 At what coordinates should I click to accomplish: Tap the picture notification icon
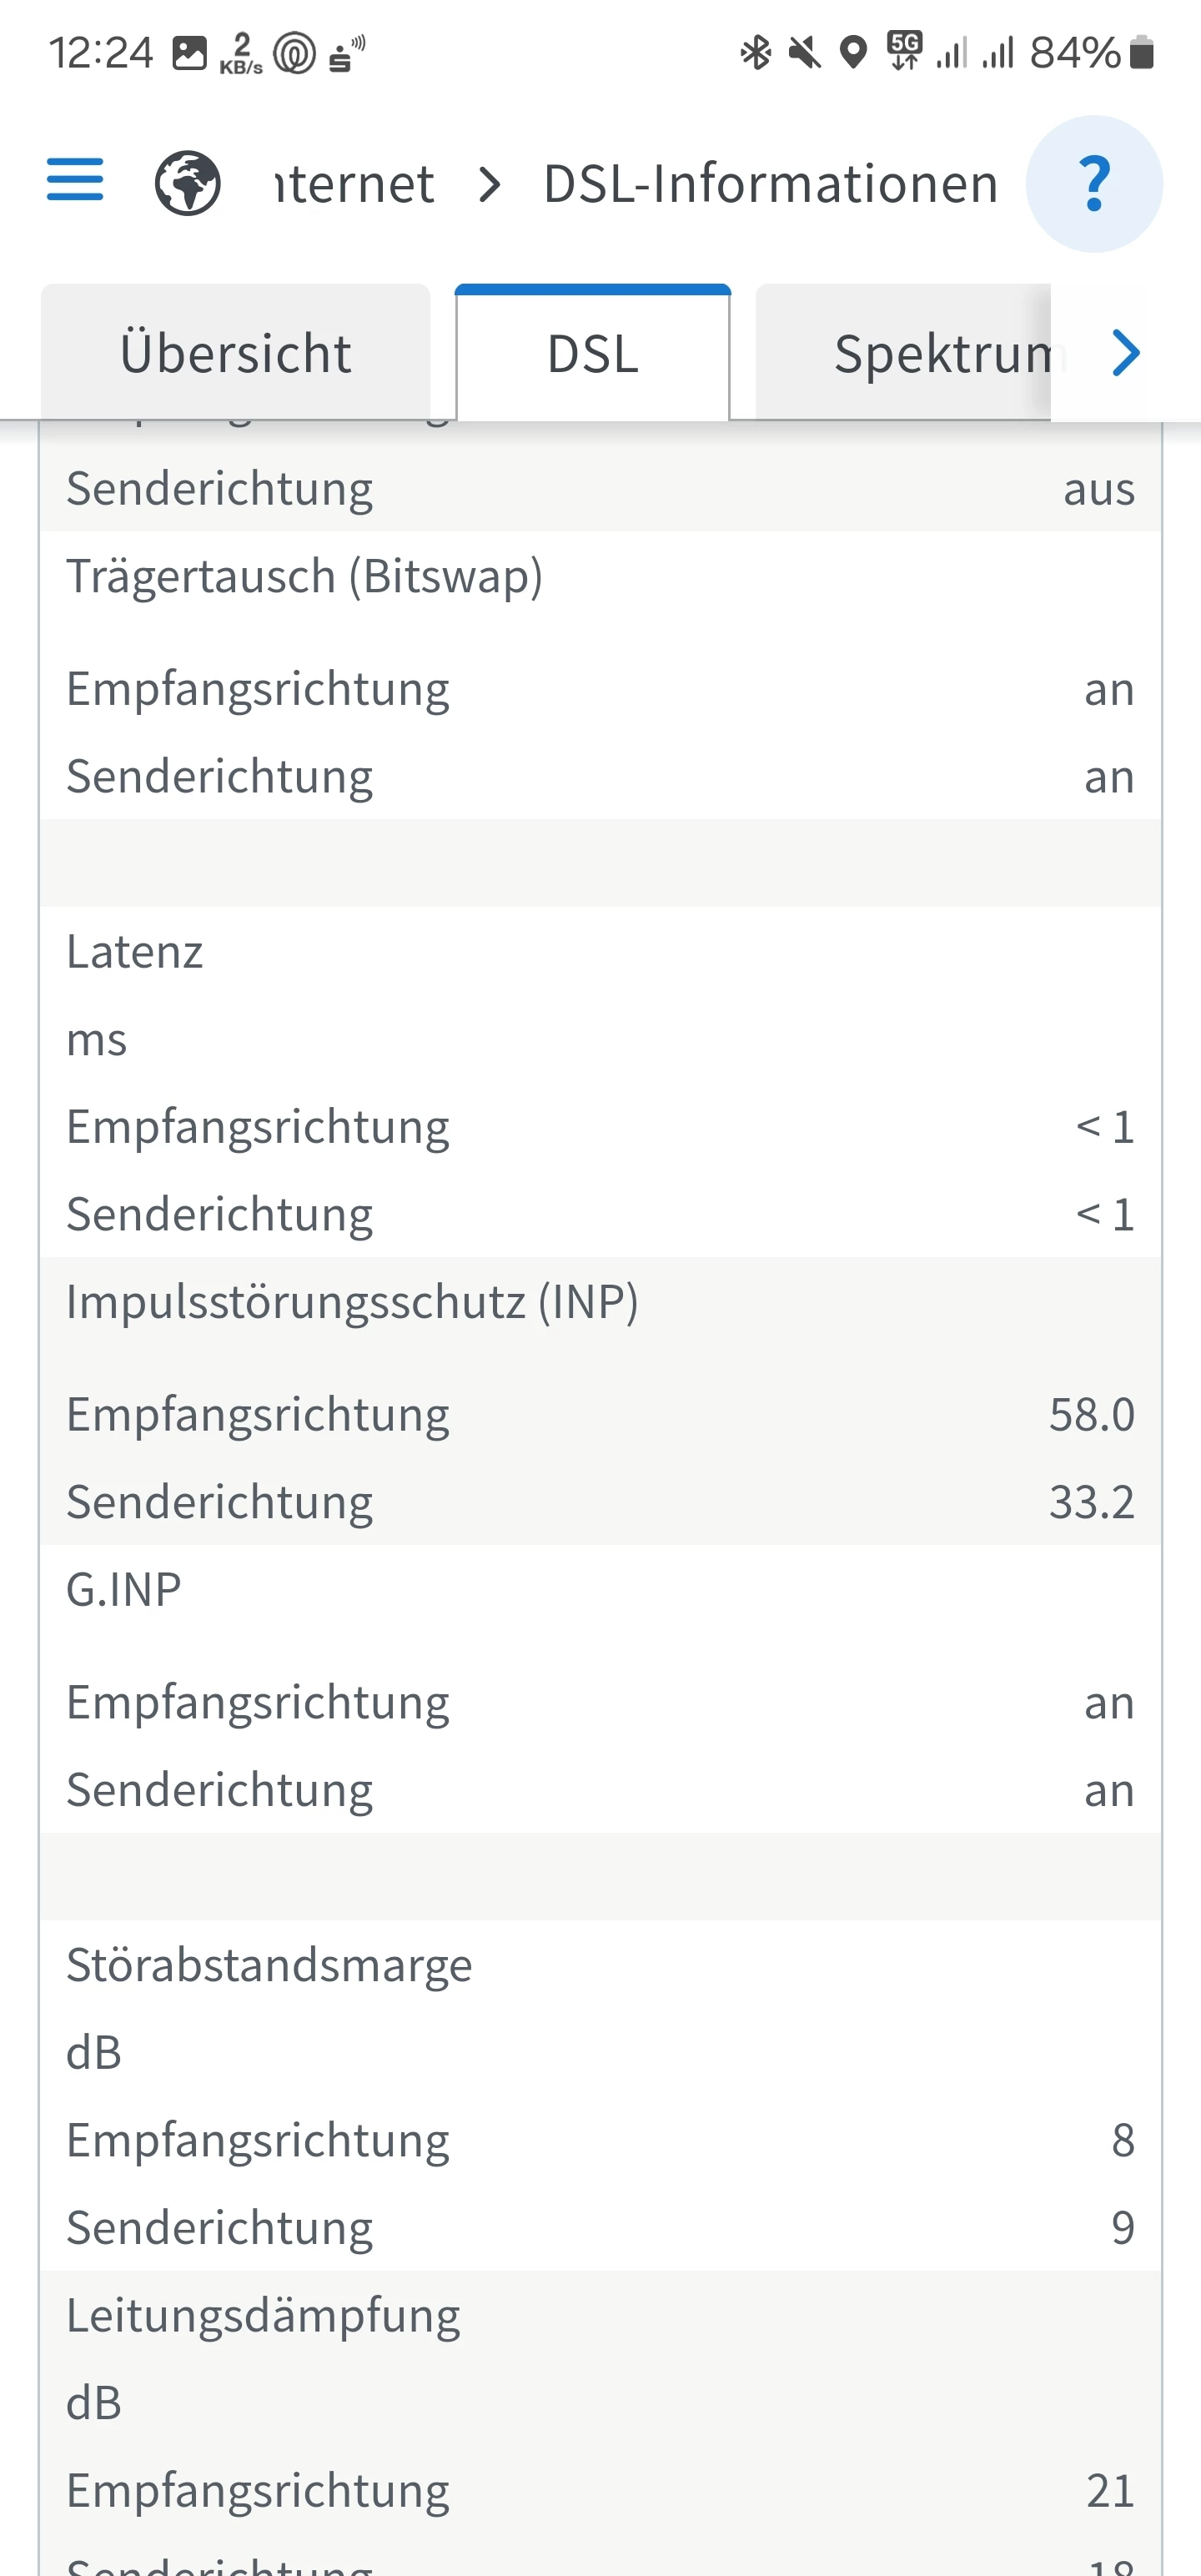[189, 52]
